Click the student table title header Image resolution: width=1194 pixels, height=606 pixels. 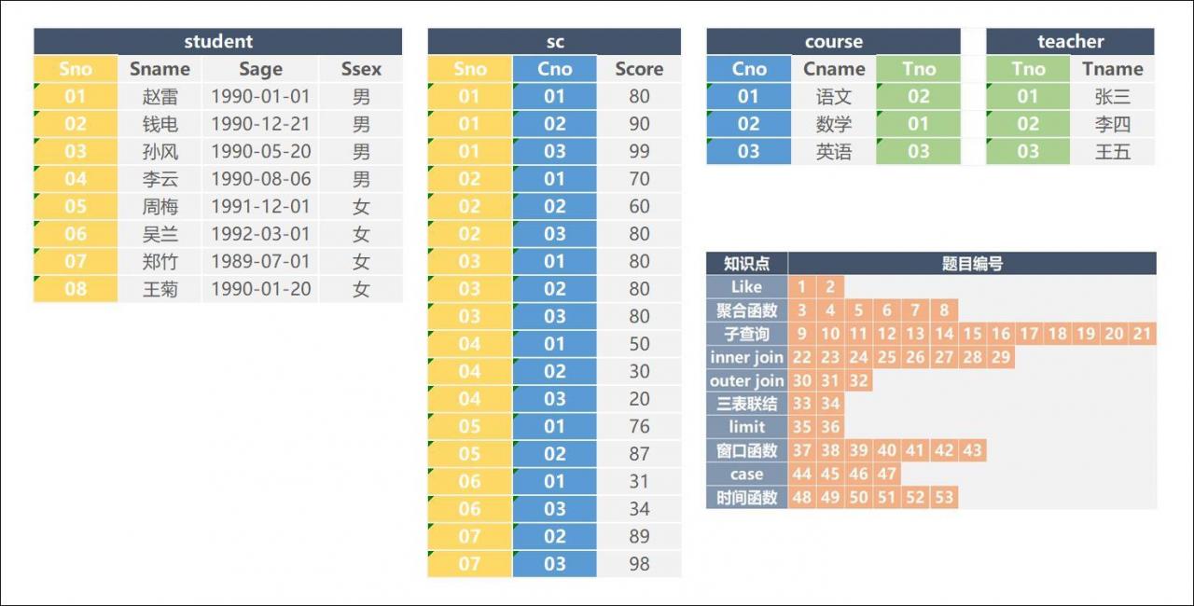point(217,42)
